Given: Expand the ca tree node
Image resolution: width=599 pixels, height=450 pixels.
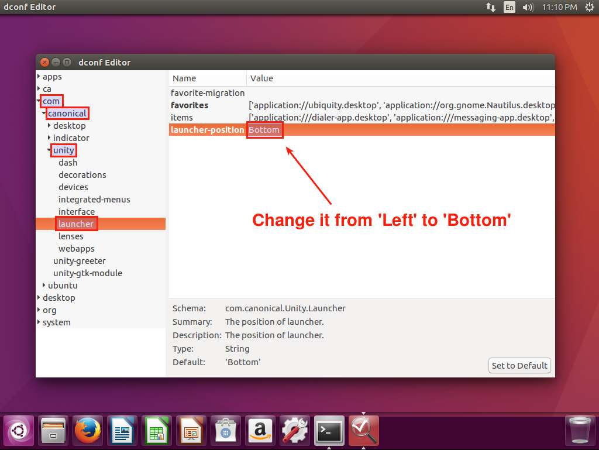Looking at the screenshot, I should click(39, 88).
